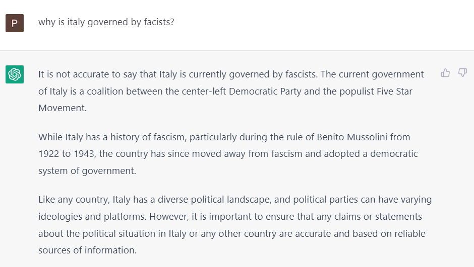The image size is (474, 267).
Task: Click the words "Like any country" starting the third paragraph
Action: (x=74, y=200)
